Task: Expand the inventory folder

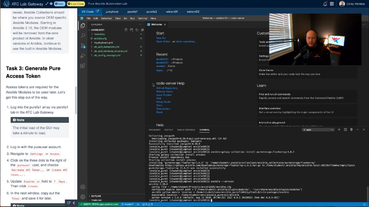Action: (x=99, y=34)
